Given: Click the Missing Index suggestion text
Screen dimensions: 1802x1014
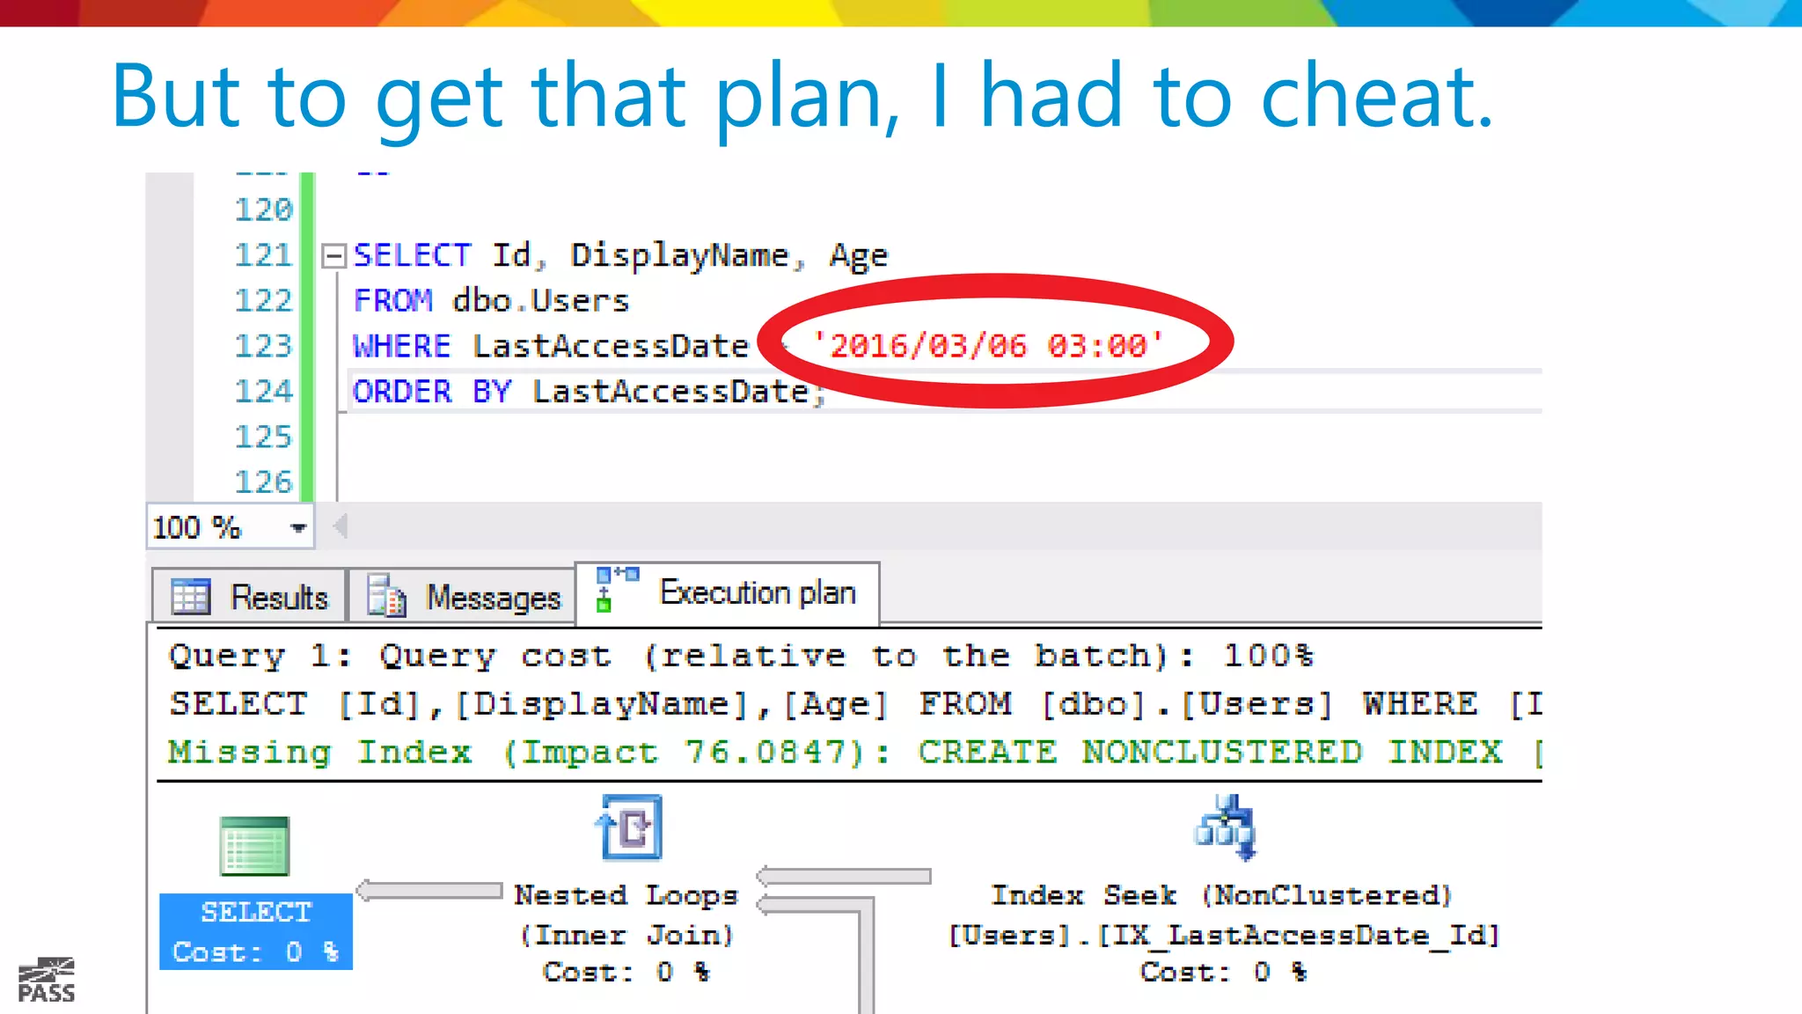Looking at the screenshot, I should pyautogui.click(x=834, y=752).
